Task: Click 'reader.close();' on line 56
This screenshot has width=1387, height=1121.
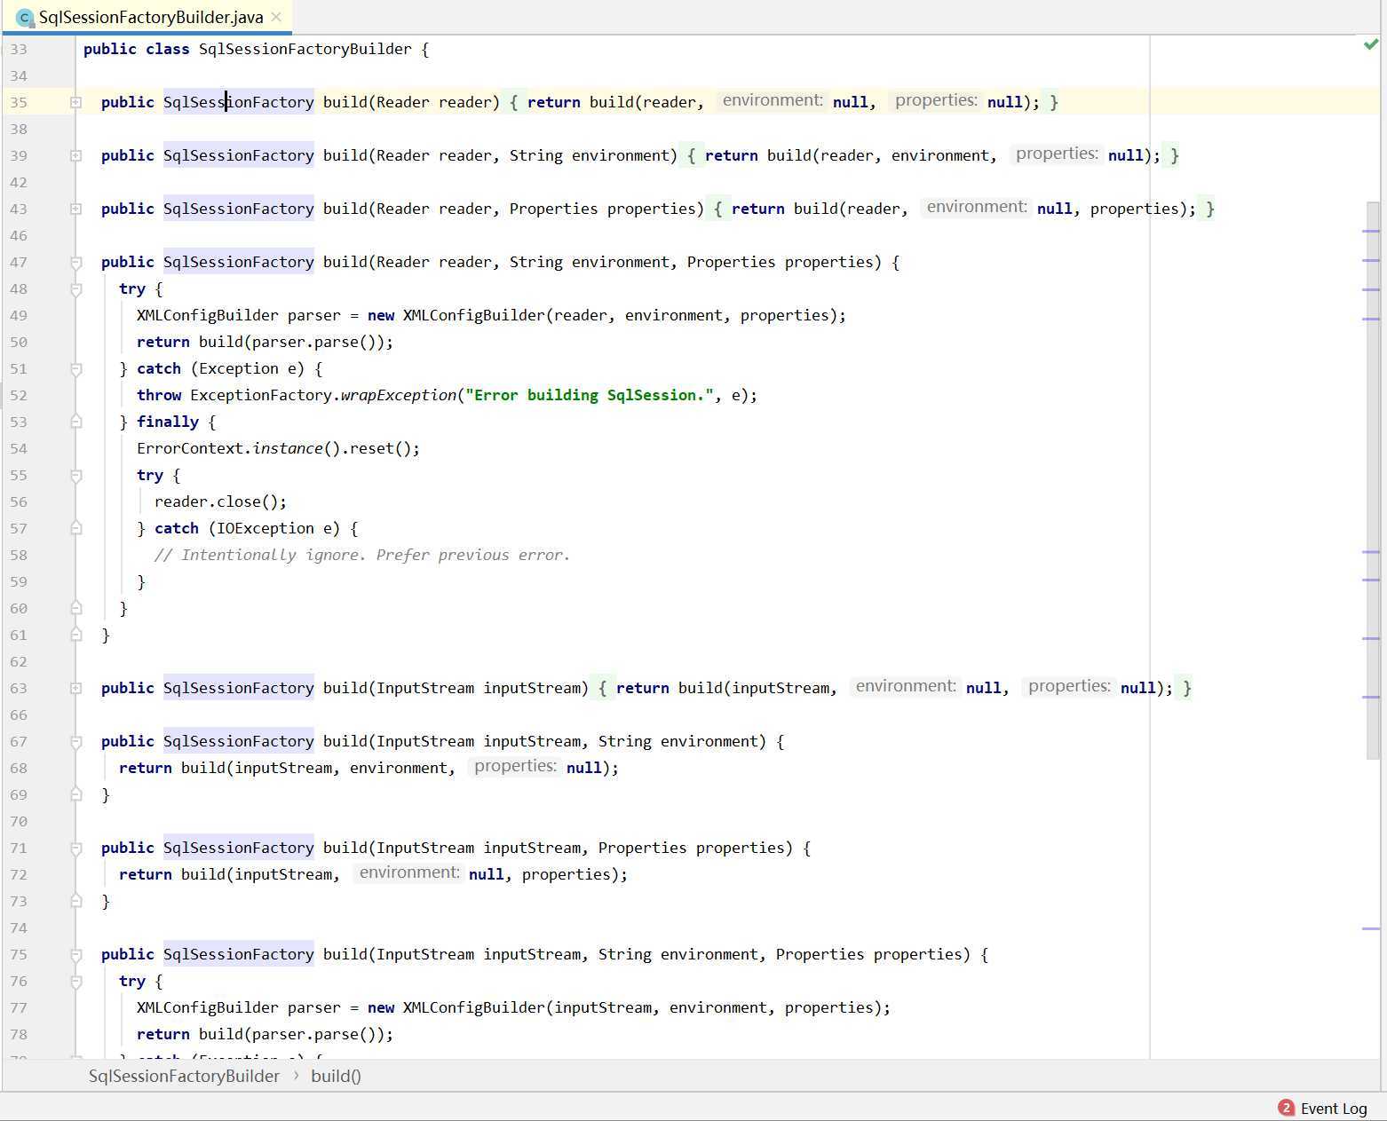Action: [221, 501]
